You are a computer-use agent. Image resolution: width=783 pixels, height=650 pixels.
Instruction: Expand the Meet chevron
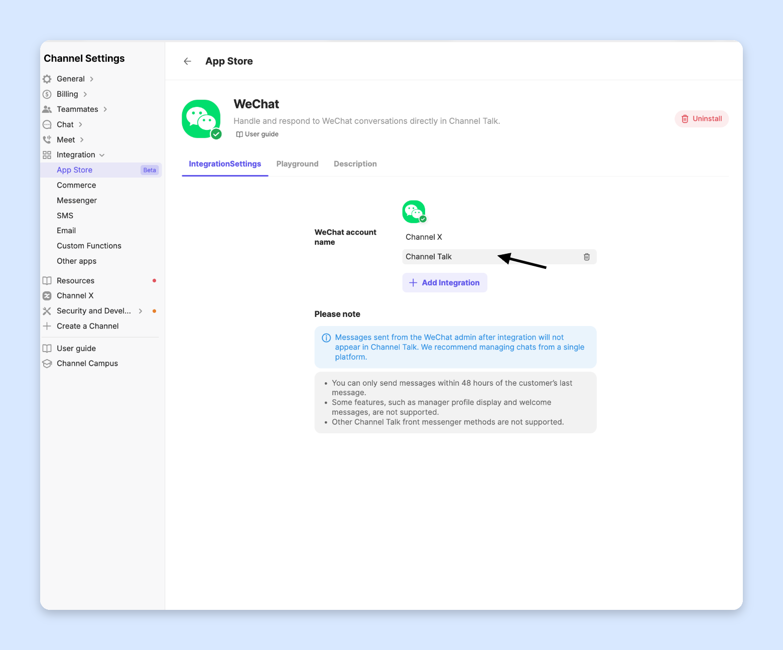(82, 140)
